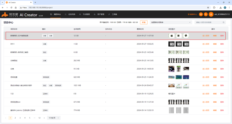Open the 用户管理 navigation tab
This screenshot has width=232, height=124.
pyautogui.click(x=99, y=14)
